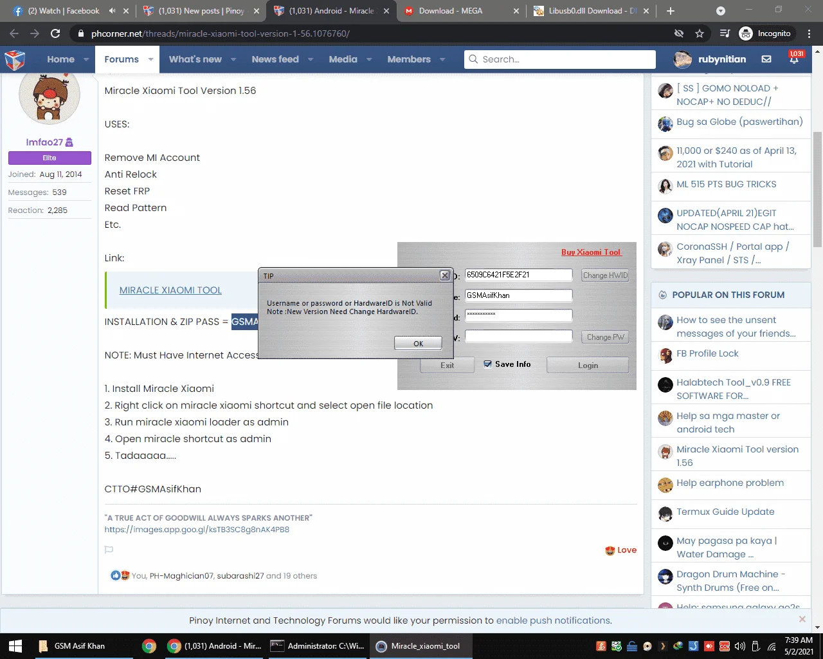The width and height of the screenshot is (823, 659).
Task: Click the Change HWID button
Action: click(605, 275)
